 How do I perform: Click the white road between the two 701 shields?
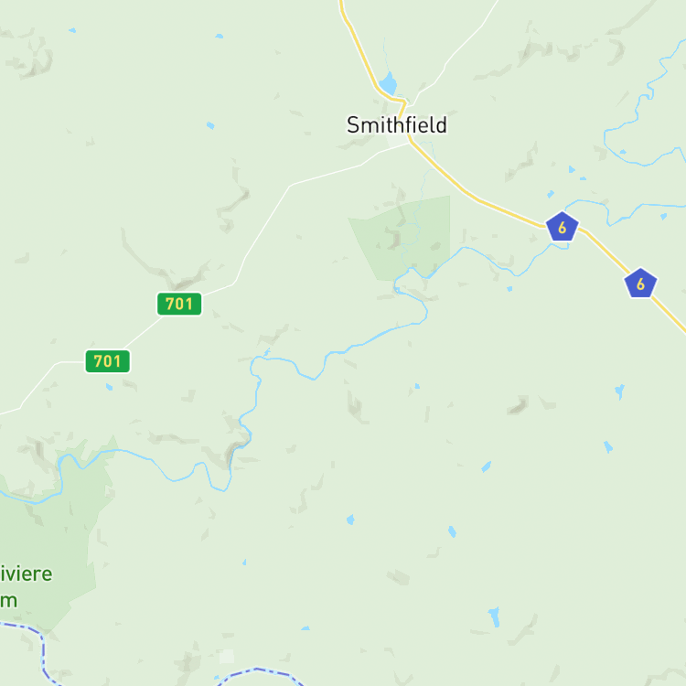(x=144, y=332)
